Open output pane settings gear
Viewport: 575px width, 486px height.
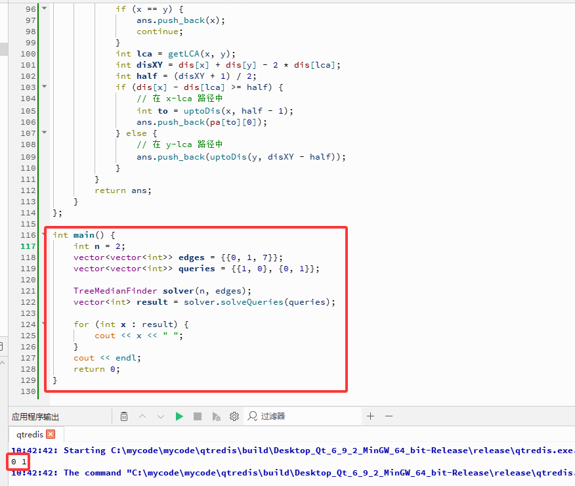[234, 416]
